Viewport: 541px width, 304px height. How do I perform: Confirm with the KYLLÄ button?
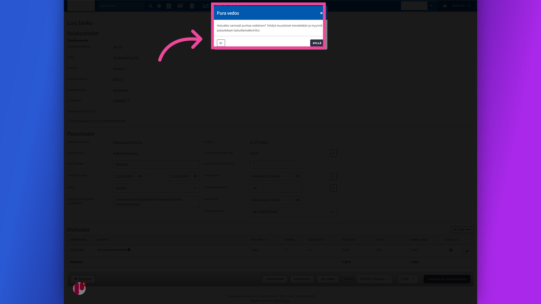click(317, 43)
